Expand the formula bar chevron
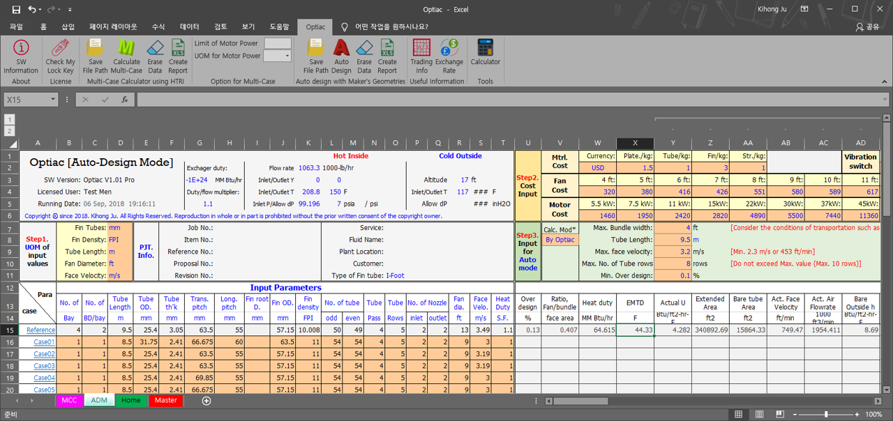This screenshot has height=421, width=893. point(886,100)
